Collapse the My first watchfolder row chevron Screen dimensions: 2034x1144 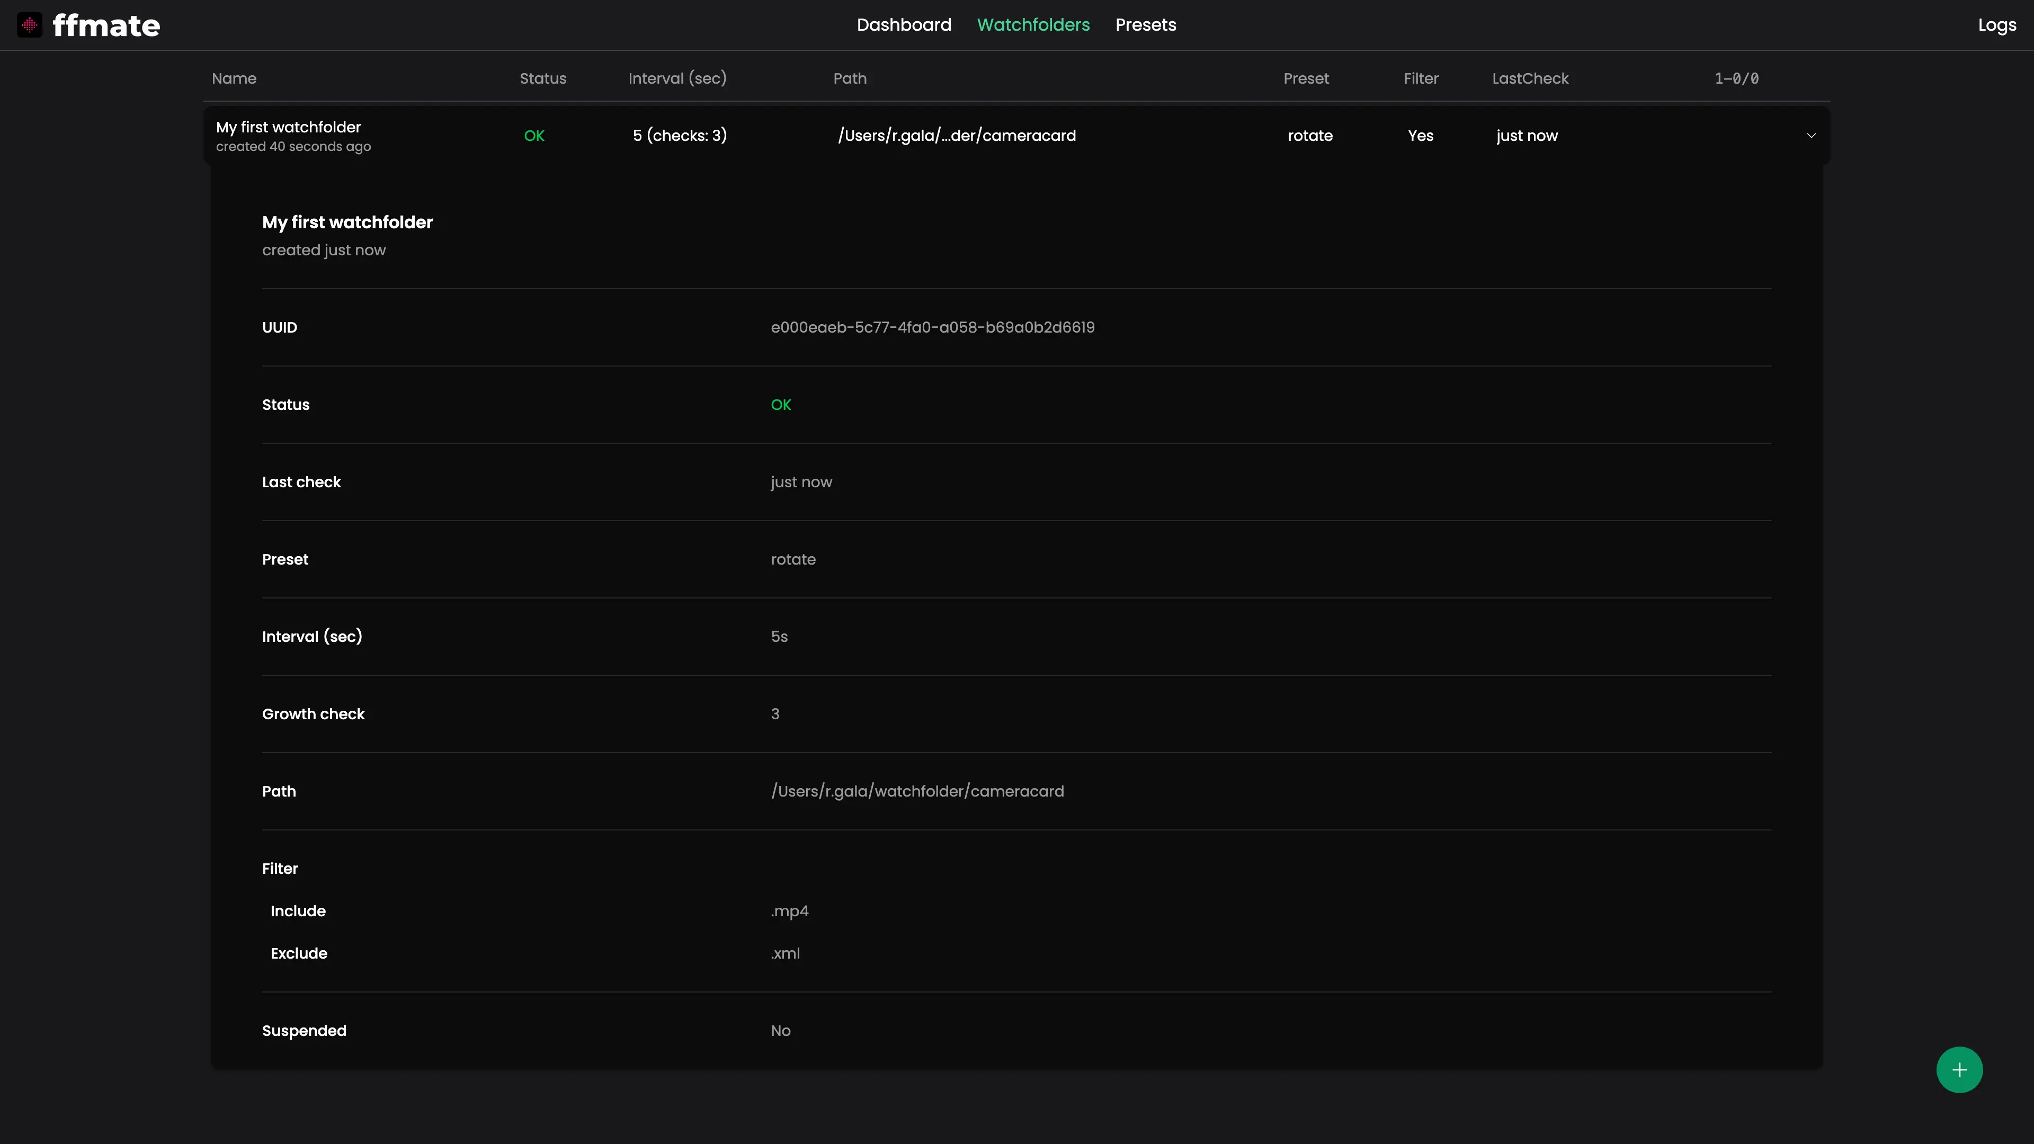pyautogui.click(x=1812, y=136)
